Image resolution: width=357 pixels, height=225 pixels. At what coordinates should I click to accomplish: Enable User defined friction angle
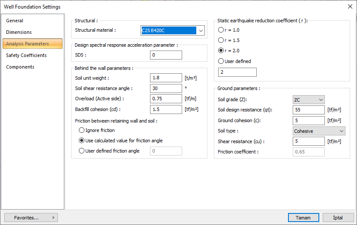point(82,151)
